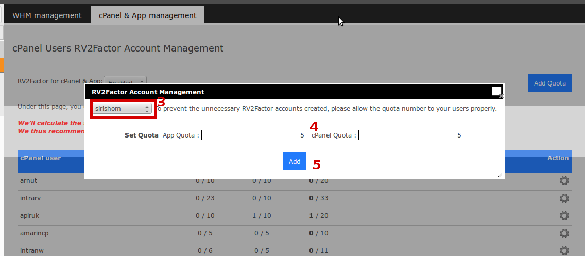Click the 0 / 6 value for intranw
Screen dimensions: 585x256
click(205, 250)
